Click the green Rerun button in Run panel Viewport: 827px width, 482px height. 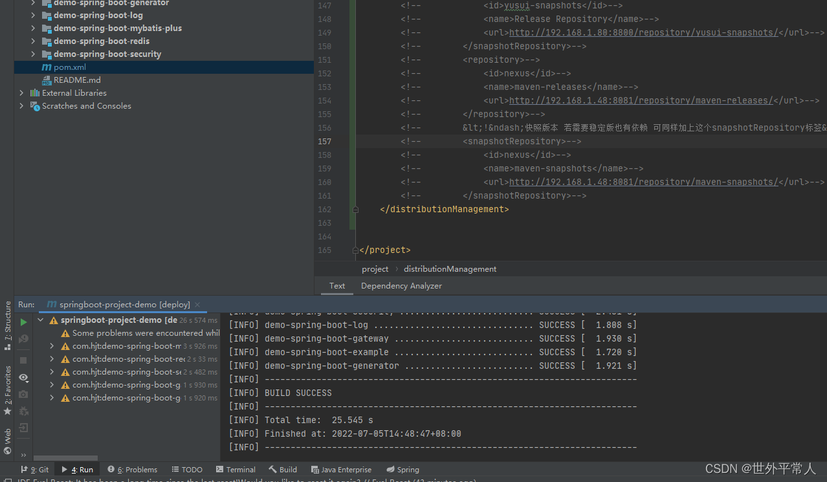(x=23, y=322)
